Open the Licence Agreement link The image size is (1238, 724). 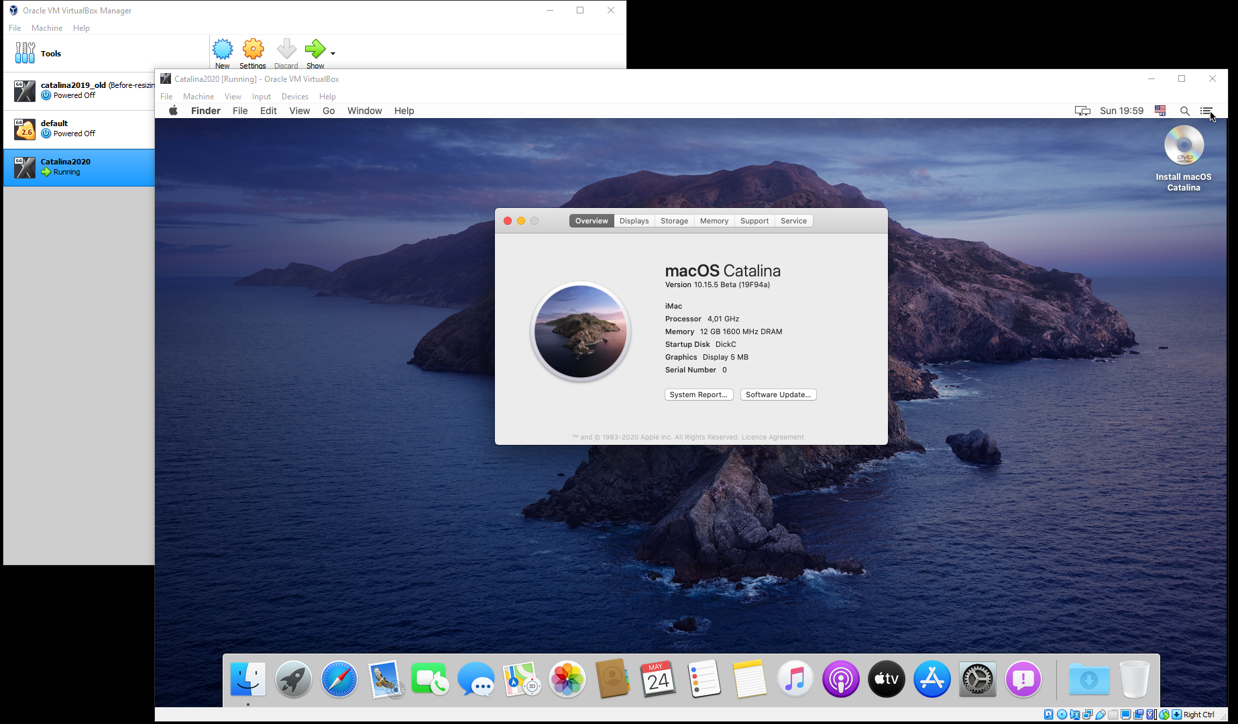(773, 437)
